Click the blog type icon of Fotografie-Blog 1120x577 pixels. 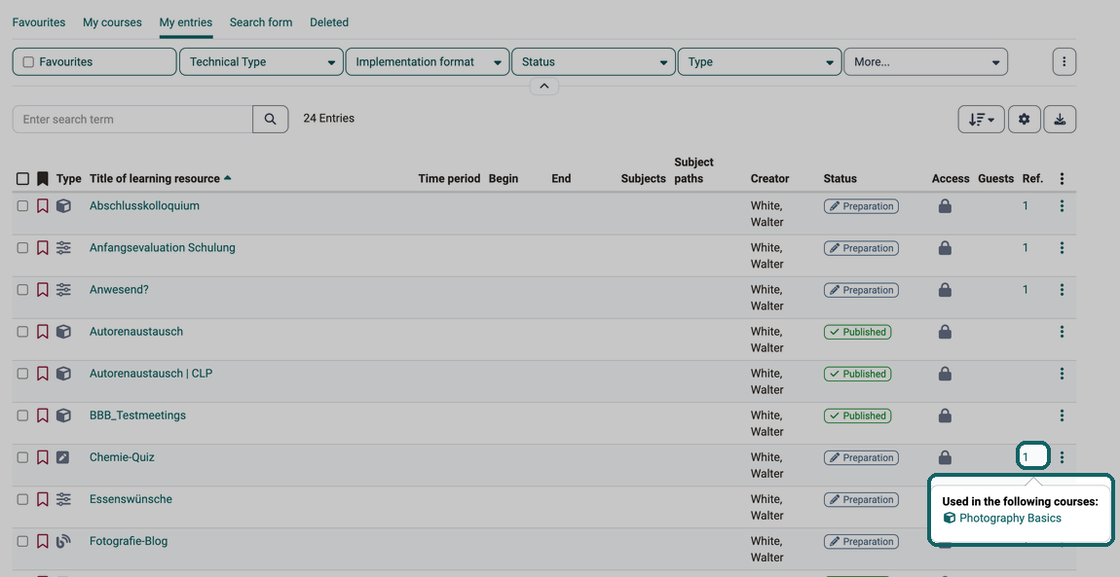(63, 541)
